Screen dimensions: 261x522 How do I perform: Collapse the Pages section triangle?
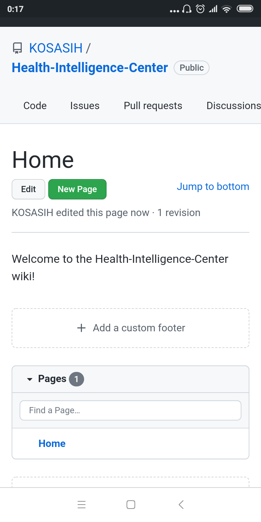[x=30, y=380]
